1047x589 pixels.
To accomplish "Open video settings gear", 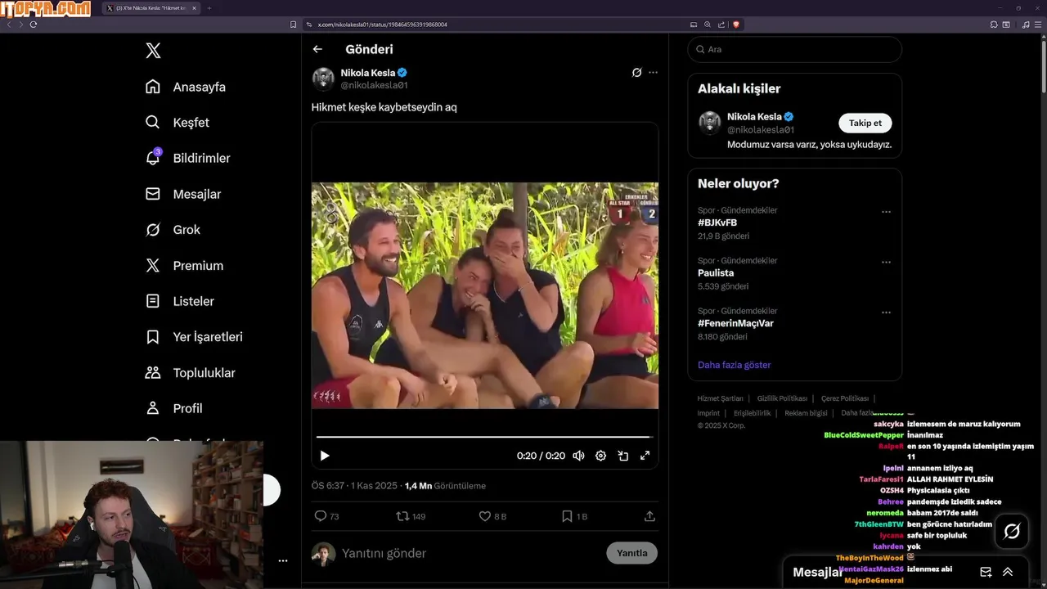I will coord(600,456).
